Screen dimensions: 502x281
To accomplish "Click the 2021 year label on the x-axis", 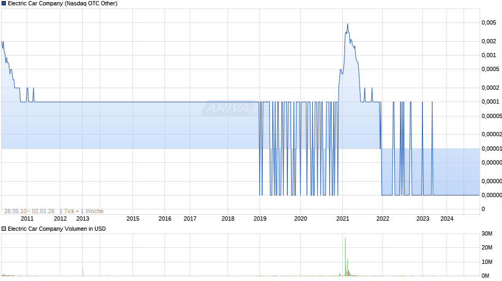I will [x=342, y=218].
